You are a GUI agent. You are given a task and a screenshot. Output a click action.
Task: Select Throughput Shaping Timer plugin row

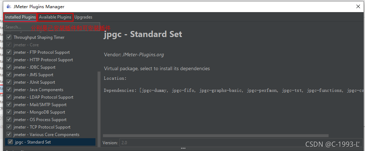tap(50, 37)
